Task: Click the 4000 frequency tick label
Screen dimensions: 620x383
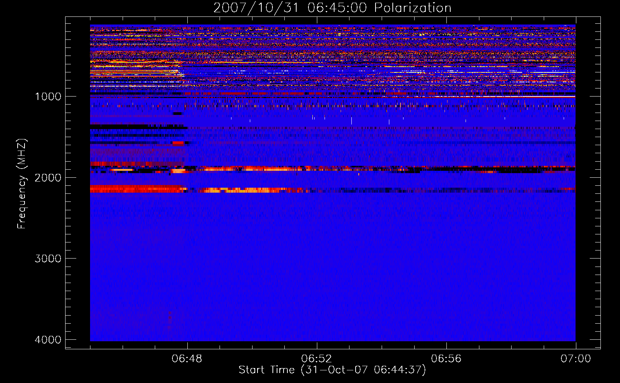Action: click(48, 340)
